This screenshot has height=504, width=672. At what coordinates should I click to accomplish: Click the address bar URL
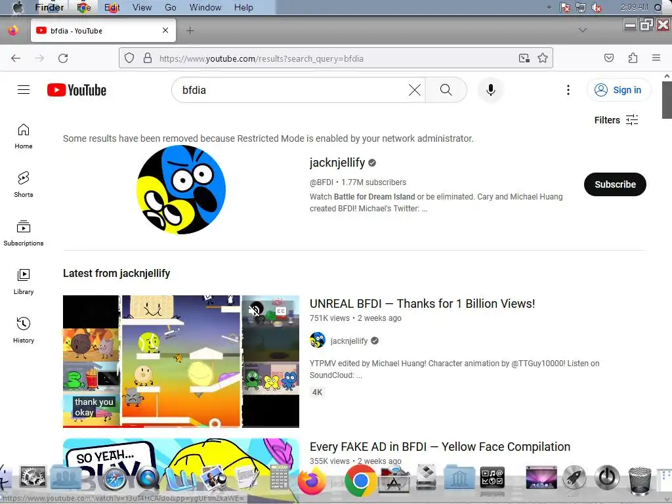(x=261, y=58)
